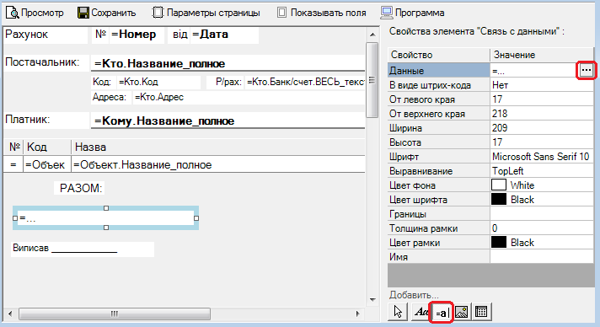Open the Шрифт value Microsoft Sans Serif 10
This screenshot has width=600, height=327.
[x=542, y=157]
